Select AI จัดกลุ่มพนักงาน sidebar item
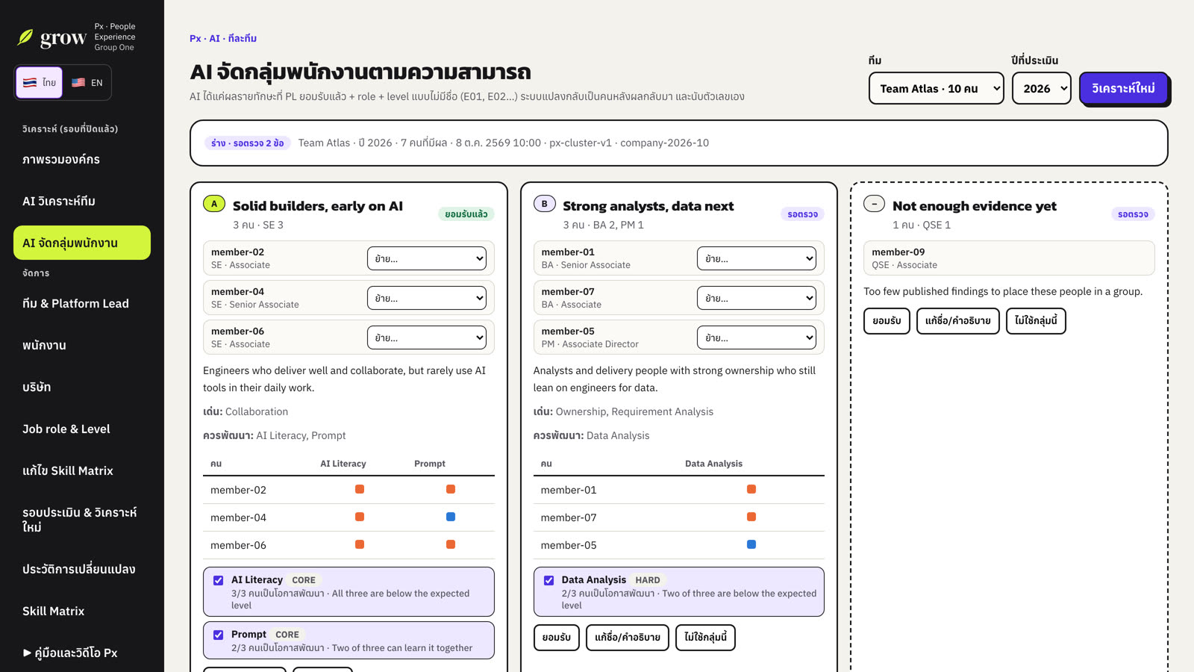 click(82, 243)
